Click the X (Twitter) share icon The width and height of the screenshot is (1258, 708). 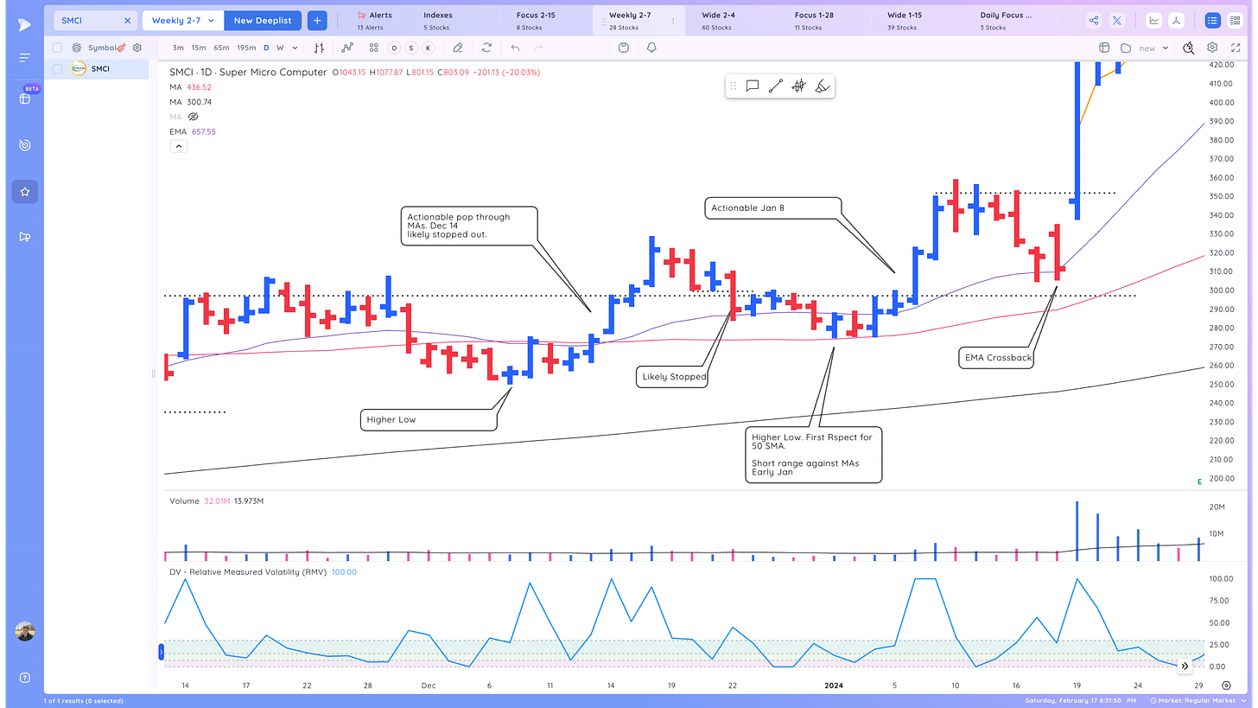(1117, 21)
